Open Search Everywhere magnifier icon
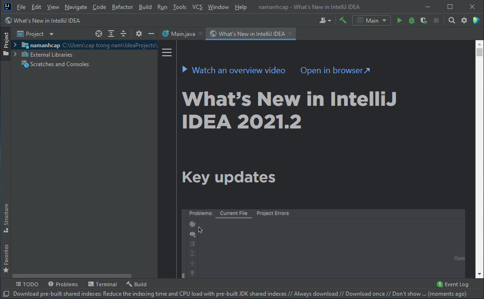484x299 pixels. click(x=451, y=20)
